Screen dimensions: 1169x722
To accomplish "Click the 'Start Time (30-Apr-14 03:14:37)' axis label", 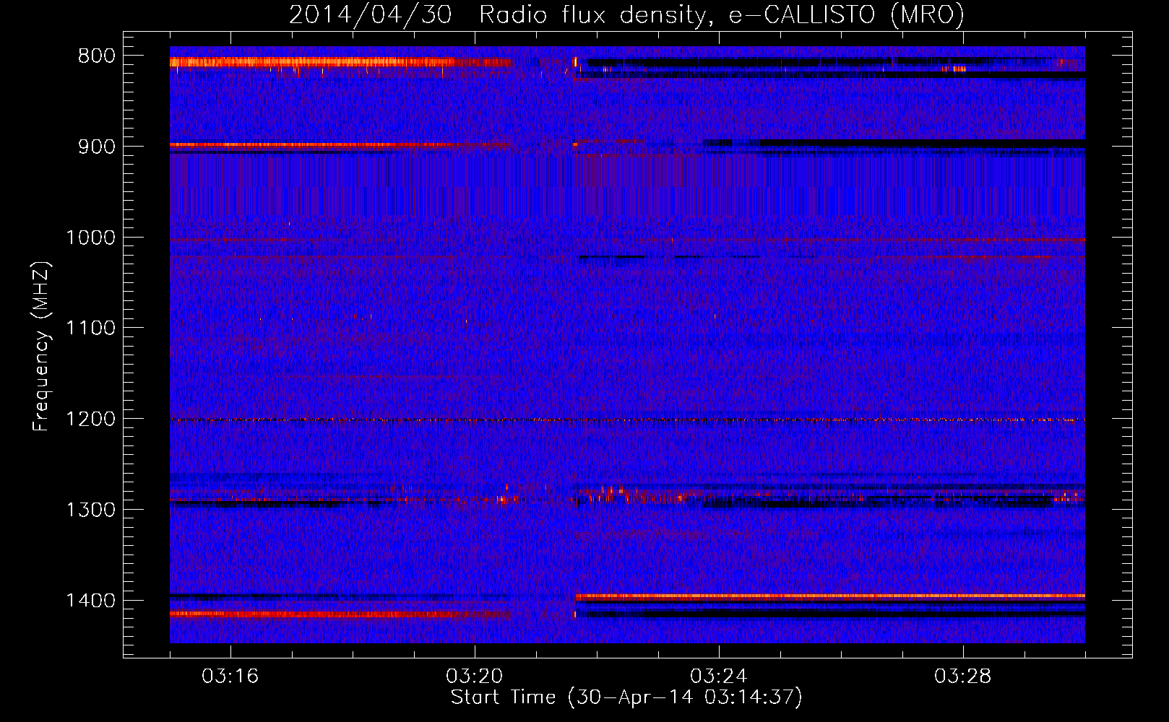I will coord(626,698).
